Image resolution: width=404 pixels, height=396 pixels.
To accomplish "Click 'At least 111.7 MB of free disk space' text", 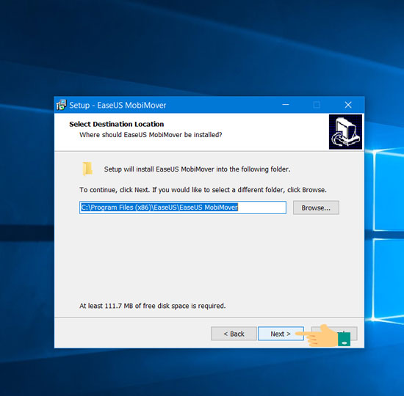I will [x=153, y=306].
